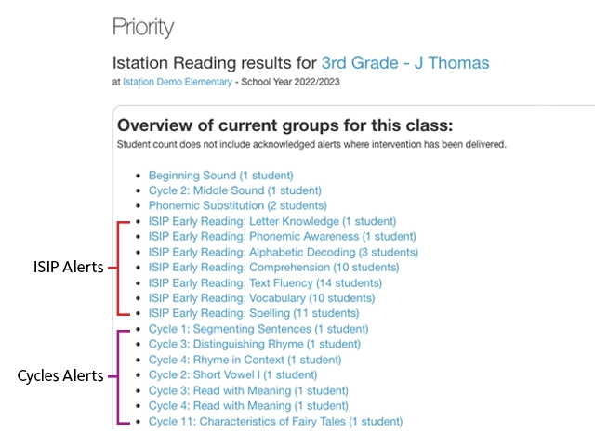This screenshot has height=446, width=595.
Task: Select Cycle 3: Distinguishing Rhyme link
Action: [254, 345]
